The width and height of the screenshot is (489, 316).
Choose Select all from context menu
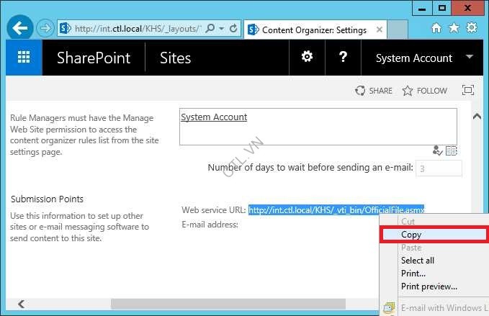click(x=417, y=261)
